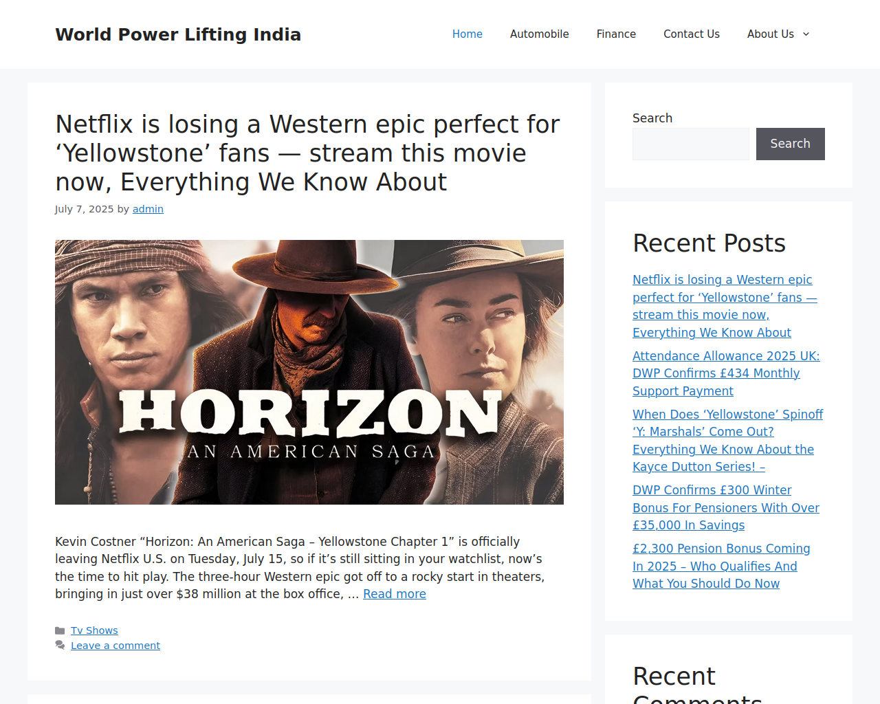Select the Search label above the input
This screenshot has width=880, height=704.
pos(652,118)
